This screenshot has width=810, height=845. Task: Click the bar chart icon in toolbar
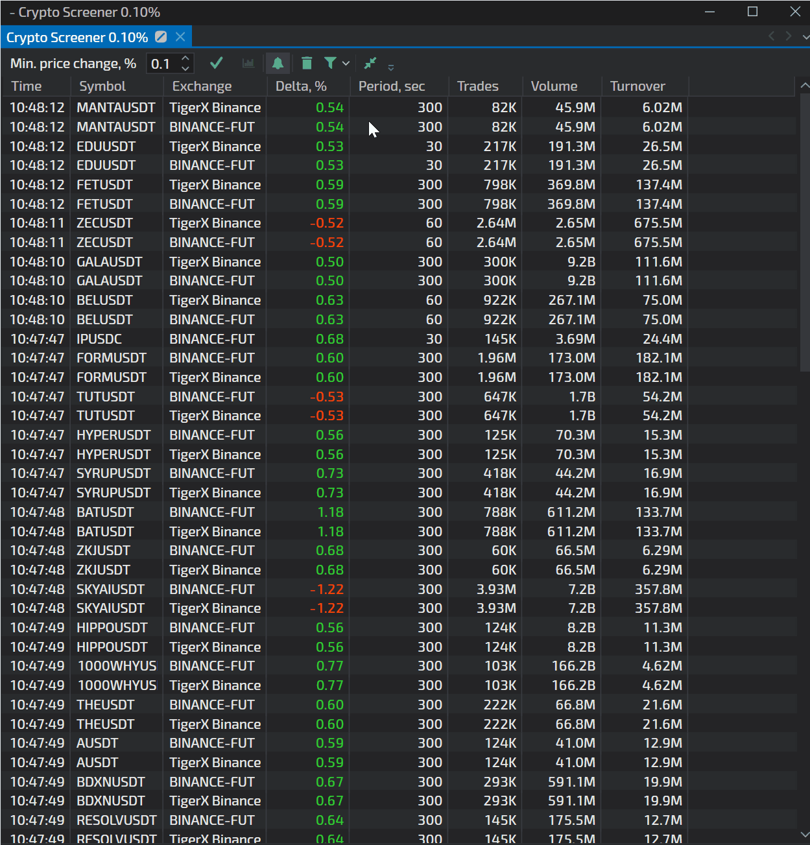(x=248, y=63)
